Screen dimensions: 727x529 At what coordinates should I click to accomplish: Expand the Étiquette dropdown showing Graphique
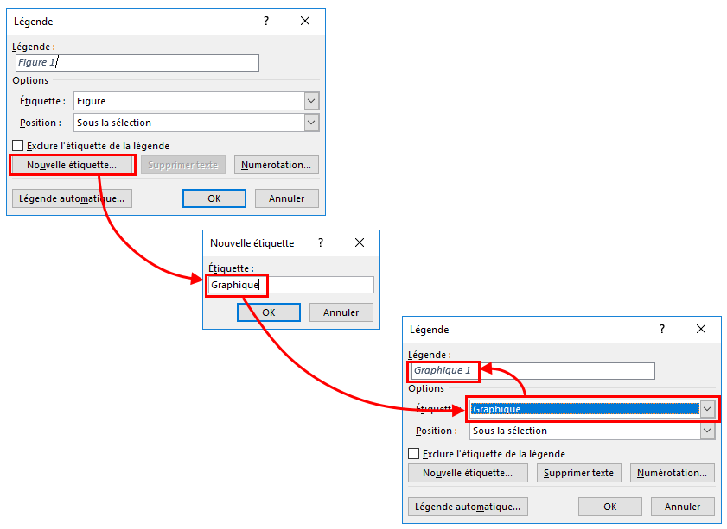point(707,409)
